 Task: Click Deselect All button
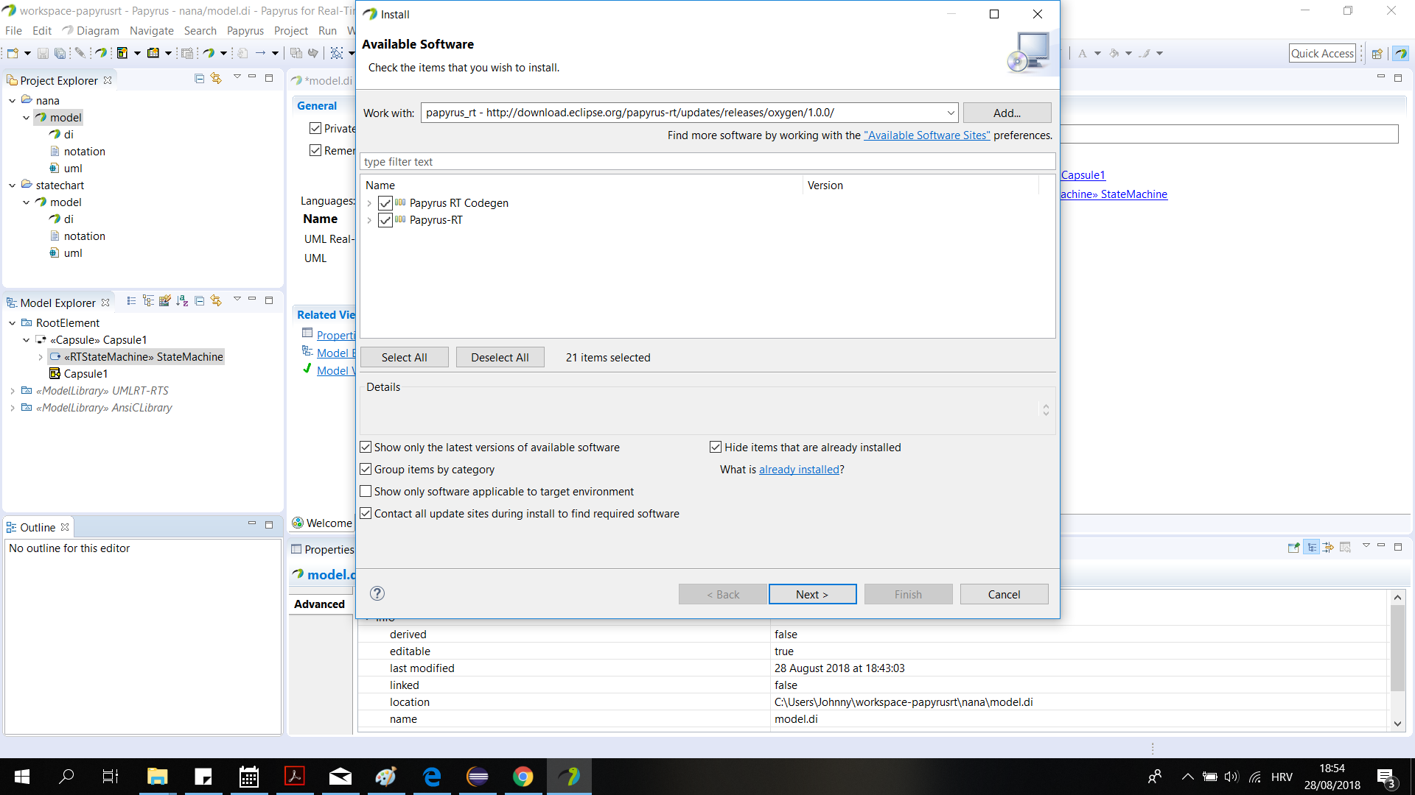click(x=500, y=357)
